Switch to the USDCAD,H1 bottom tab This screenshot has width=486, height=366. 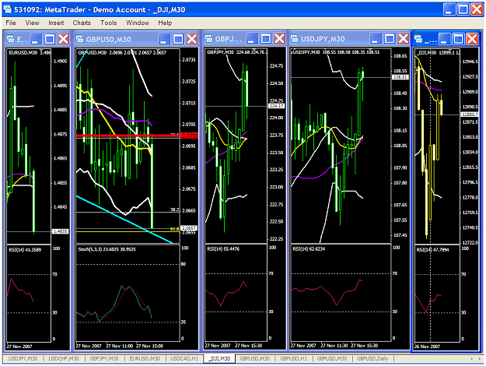184,358
